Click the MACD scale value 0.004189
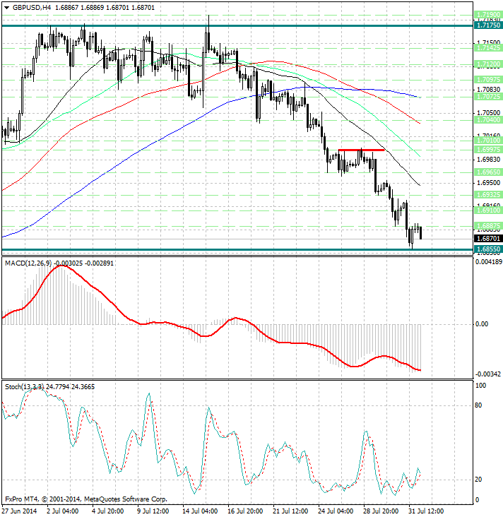Image resolution: width=503 pixels, height=517 pixels. tap(489, 262)
